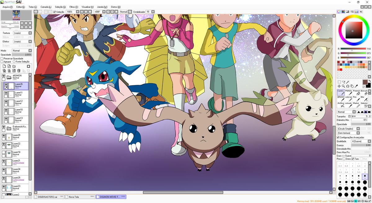
Task: Create a new layer folder
Action: point(15,66)
